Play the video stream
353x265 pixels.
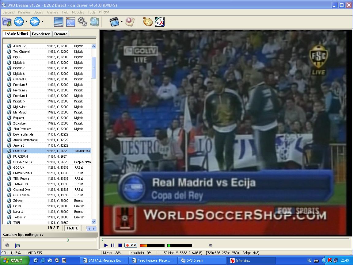coord(106,245)
